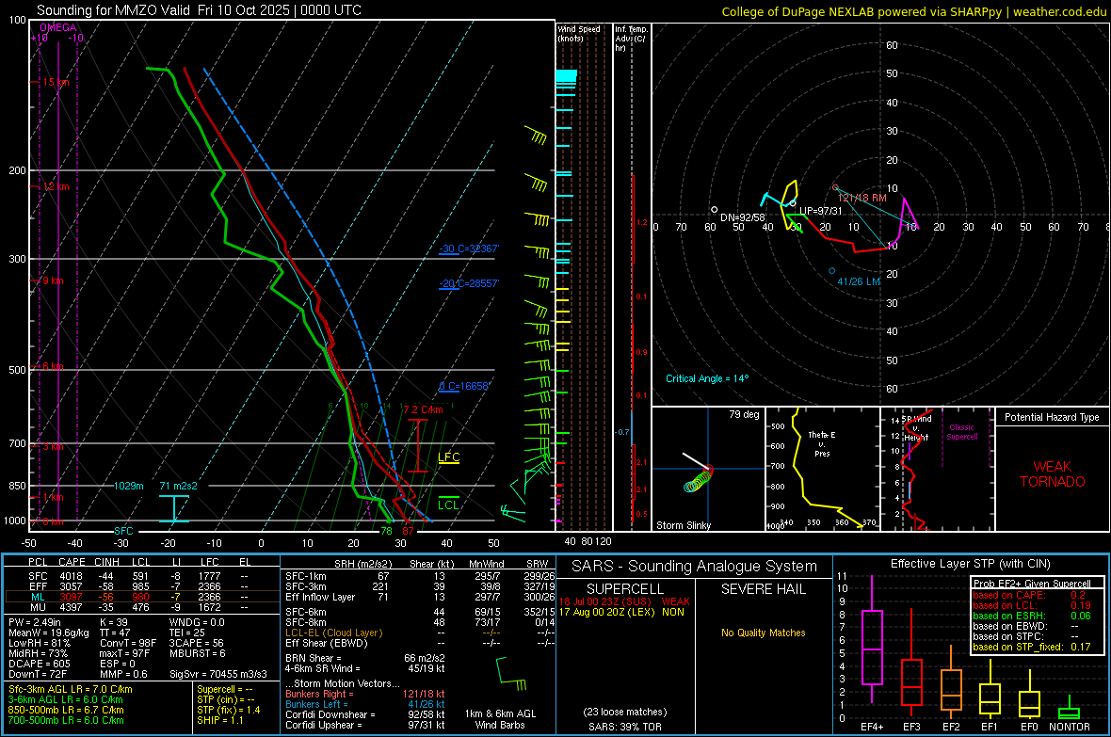1111x737 pixels.
Task: Click EFF parcel CAPE value 3057
Action: click(x=71, y=586)
